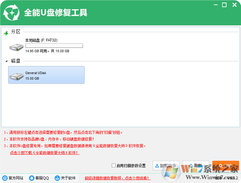Click instruction line 2 about 内存卡 support

[49, 139]
